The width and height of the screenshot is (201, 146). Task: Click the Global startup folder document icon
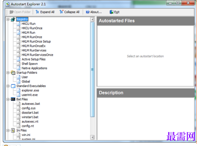pos(18,81)
